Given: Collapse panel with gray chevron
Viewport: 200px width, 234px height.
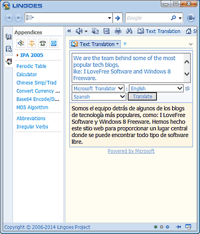Looking at the screenshot, I should [191, 44].
